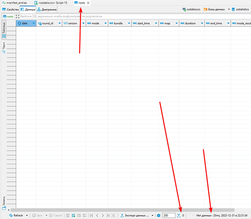Click the add row icon in bottom toolbar

click(73, 215)
